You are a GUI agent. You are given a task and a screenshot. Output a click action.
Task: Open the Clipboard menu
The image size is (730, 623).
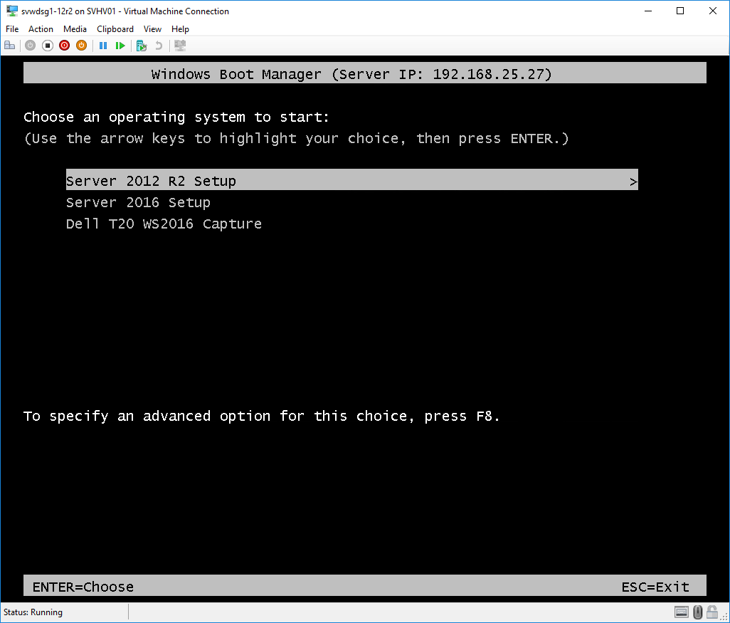click(x=115, y=29)
